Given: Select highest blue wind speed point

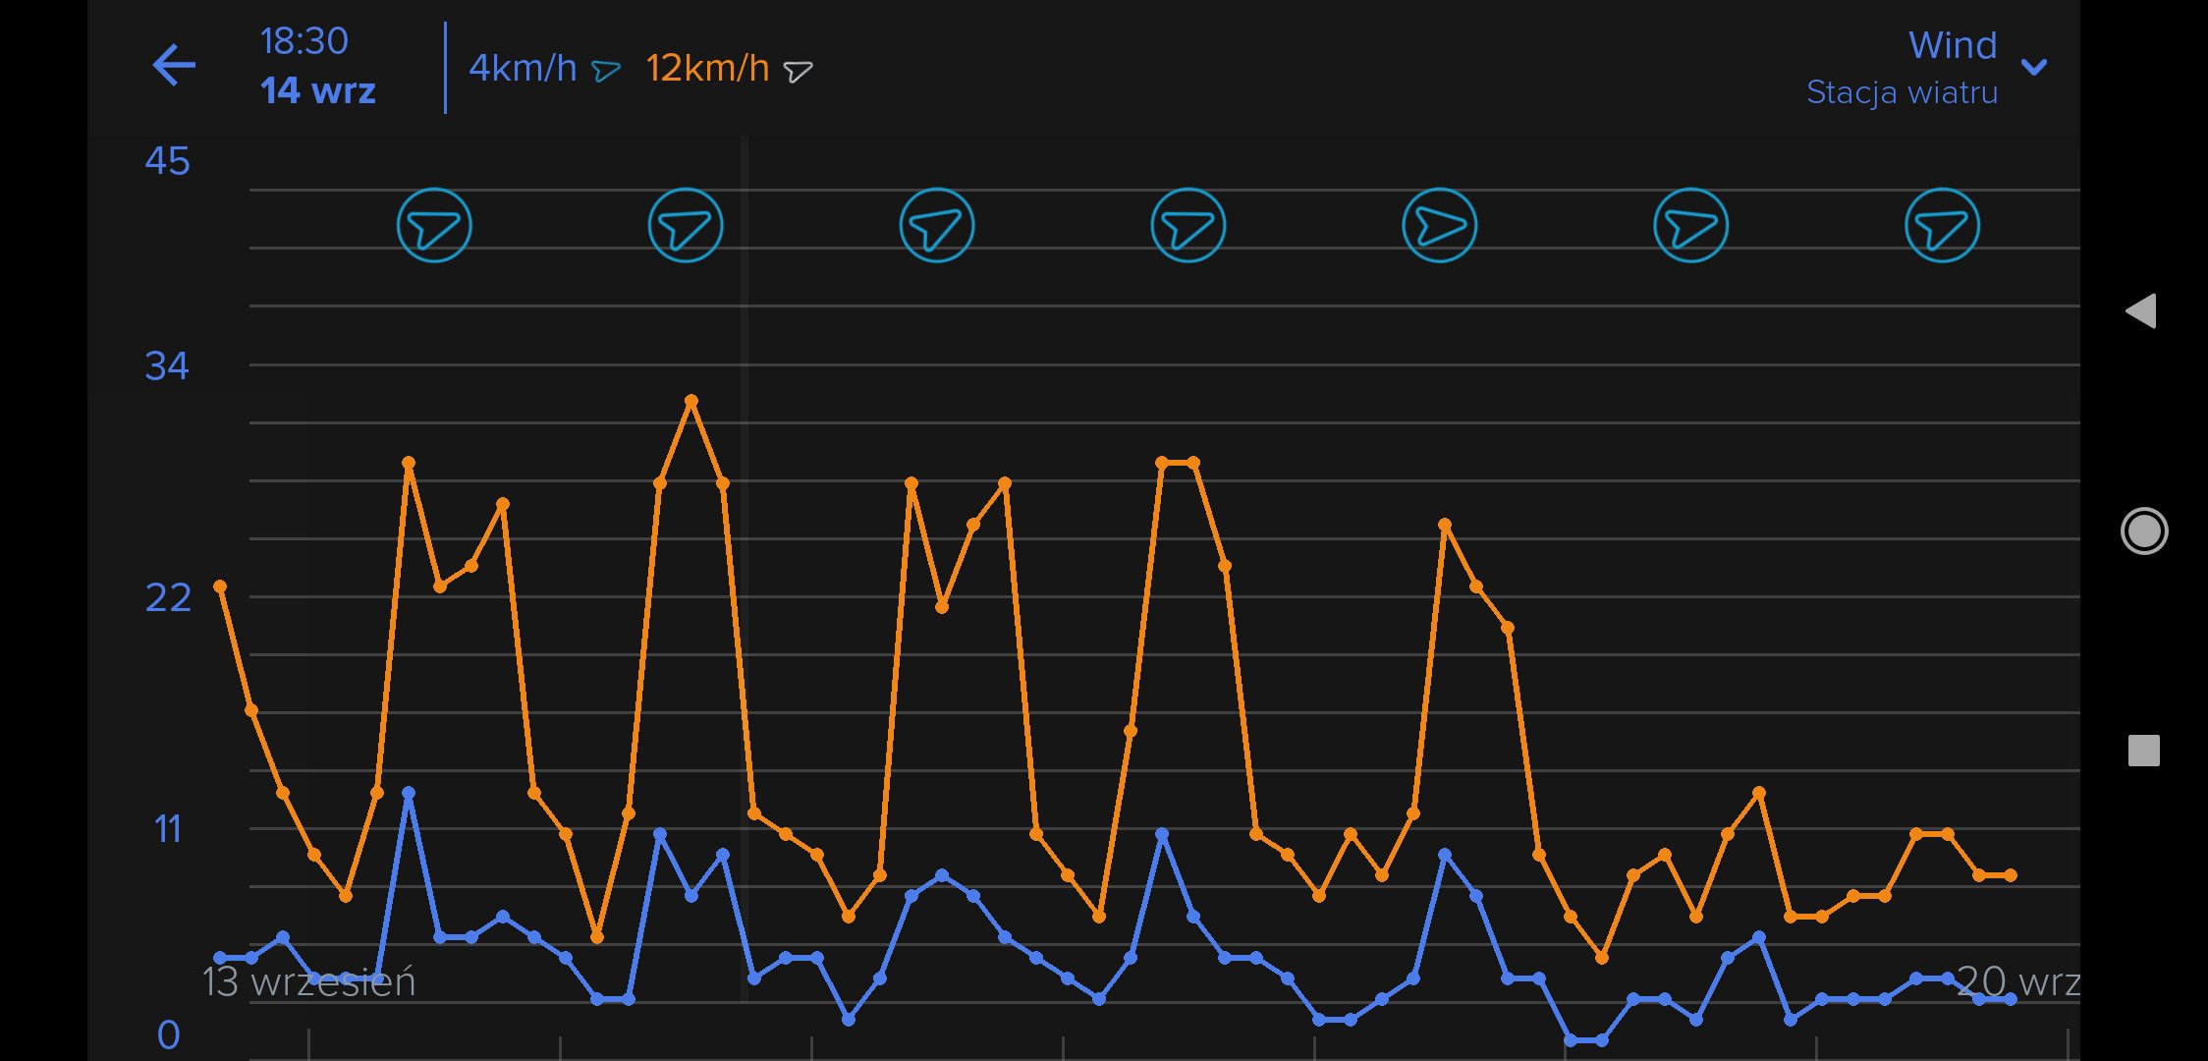Looking at the screenshot, I should [x=409, y=793].
